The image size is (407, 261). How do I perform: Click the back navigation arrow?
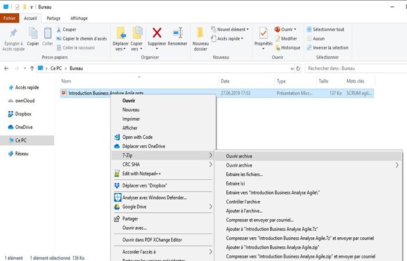(x=6, y=68)
